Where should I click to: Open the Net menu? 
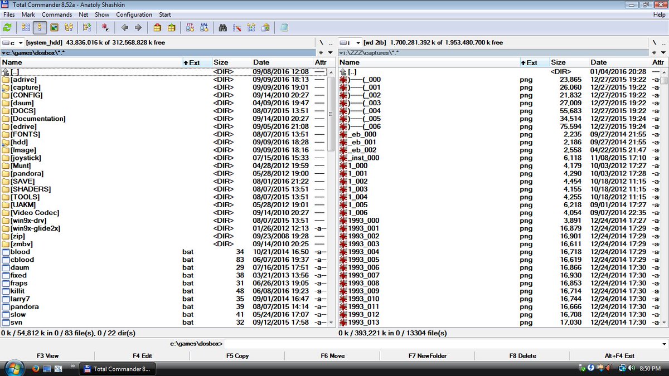(x=84, y=14)
